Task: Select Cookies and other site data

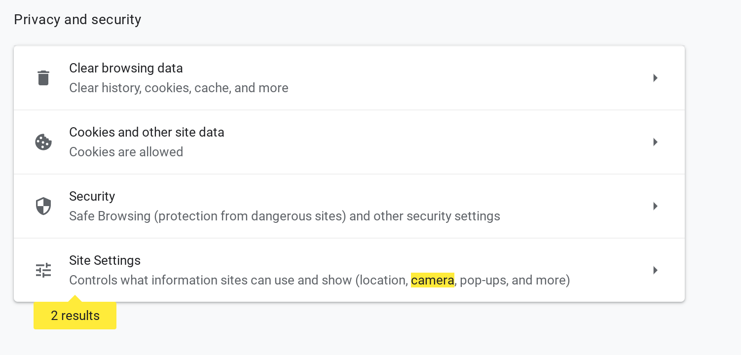Action: coord(147,132)
